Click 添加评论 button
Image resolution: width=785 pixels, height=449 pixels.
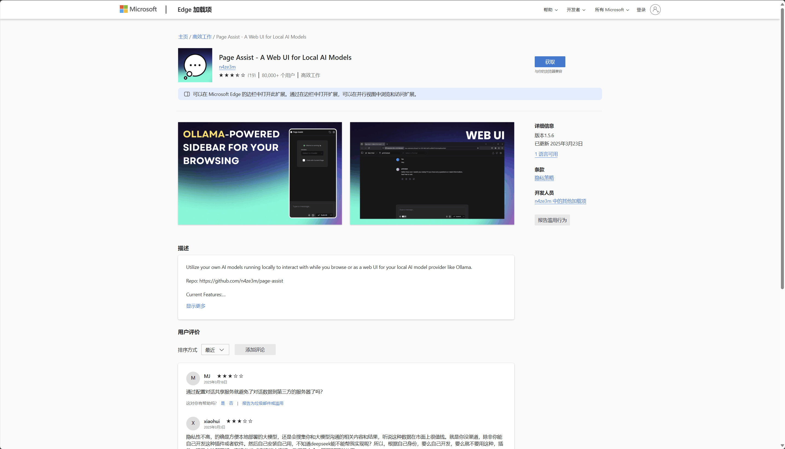(x=255, y=350)
